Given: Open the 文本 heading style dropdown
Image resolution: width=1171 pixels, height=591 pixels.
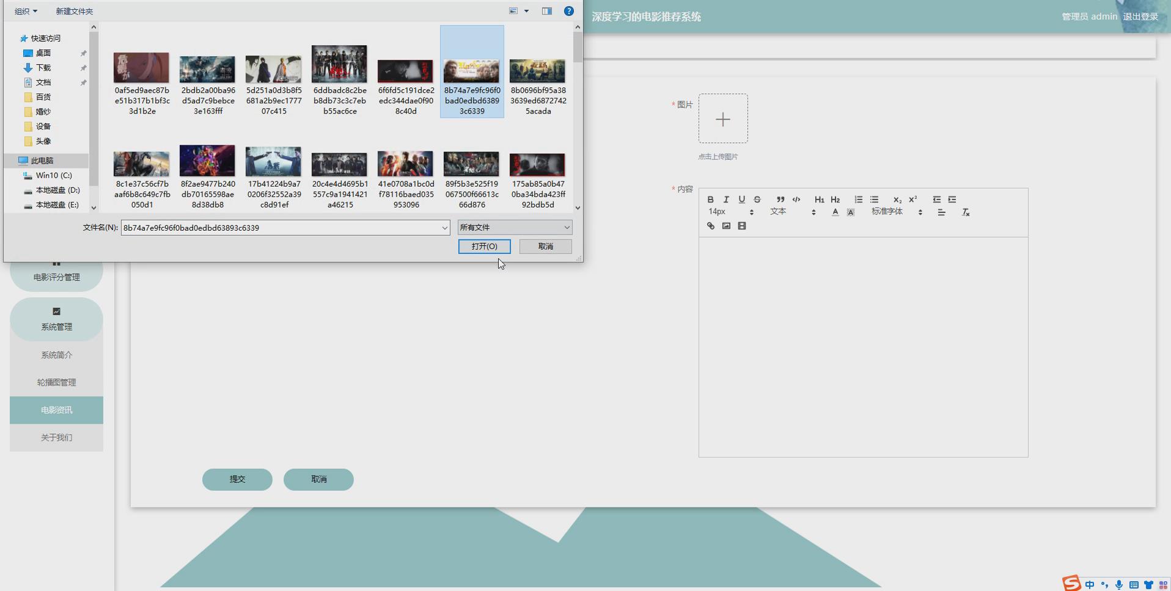Looking at the screenshot, I should click(x=793, y=212).
